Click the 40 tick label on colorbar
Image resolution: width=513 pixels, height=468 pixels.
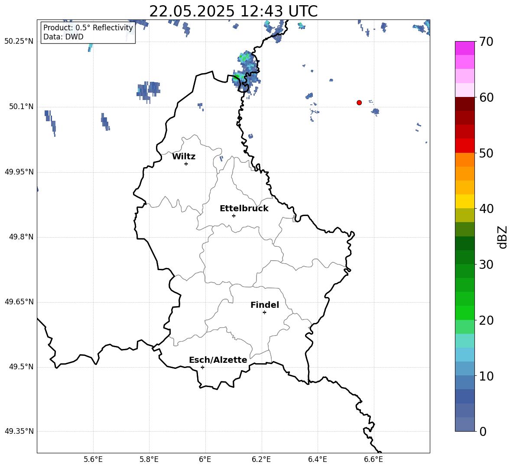click(486, 209)
